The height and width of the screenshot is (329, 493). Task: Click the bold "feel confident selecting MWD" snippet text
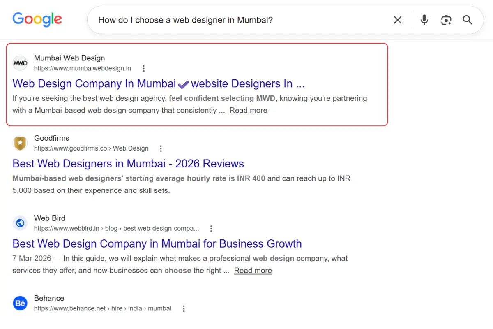tap(222, 98)
